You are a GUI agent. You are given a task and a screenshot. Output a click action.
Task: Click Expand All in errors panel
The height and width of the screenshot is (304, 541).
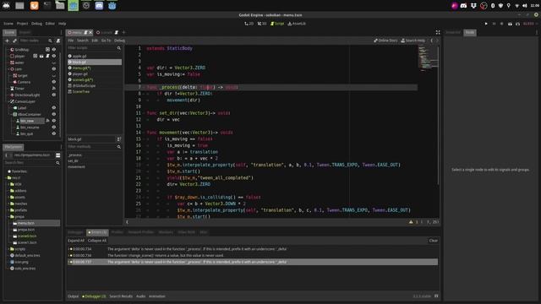(76, 241)
